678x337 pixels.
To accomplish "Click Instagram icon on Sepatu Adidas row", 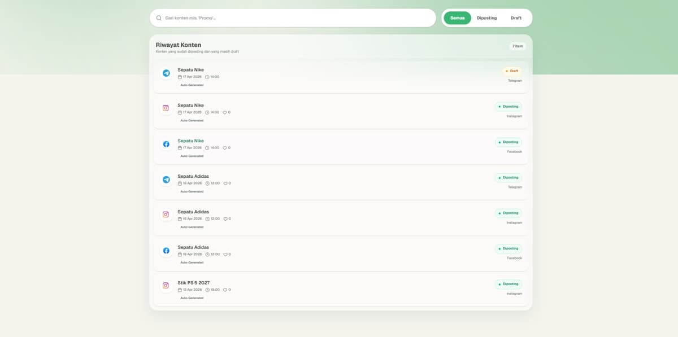I will 166,215.
